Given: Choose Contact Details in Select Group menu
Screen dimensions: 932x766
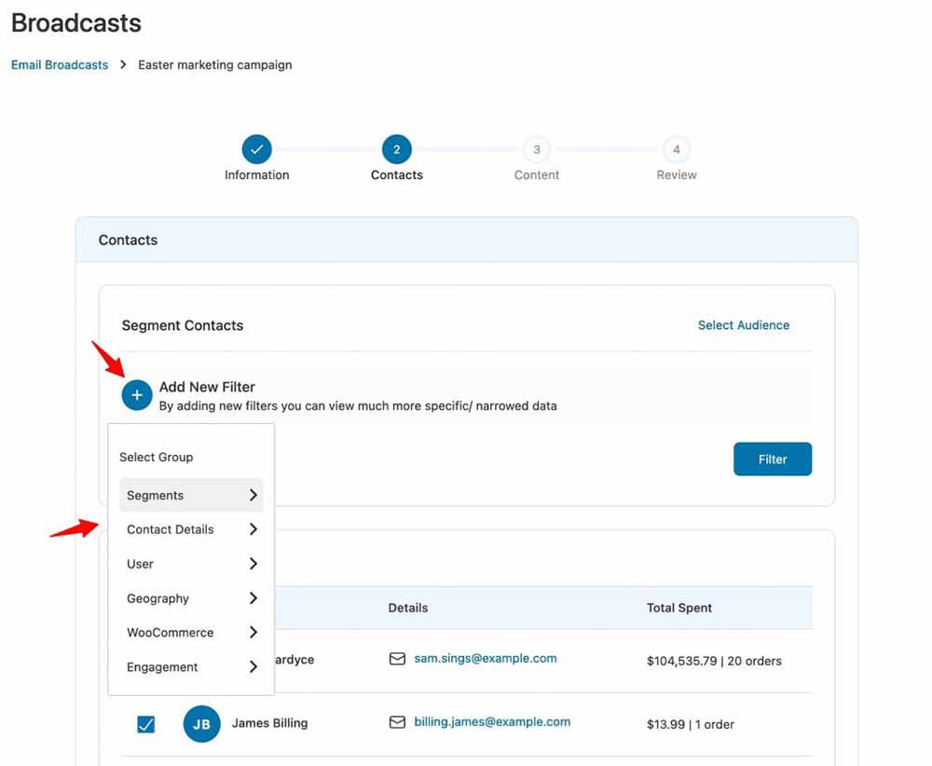Looking at the screenshot, I should [x=191, y=529].
